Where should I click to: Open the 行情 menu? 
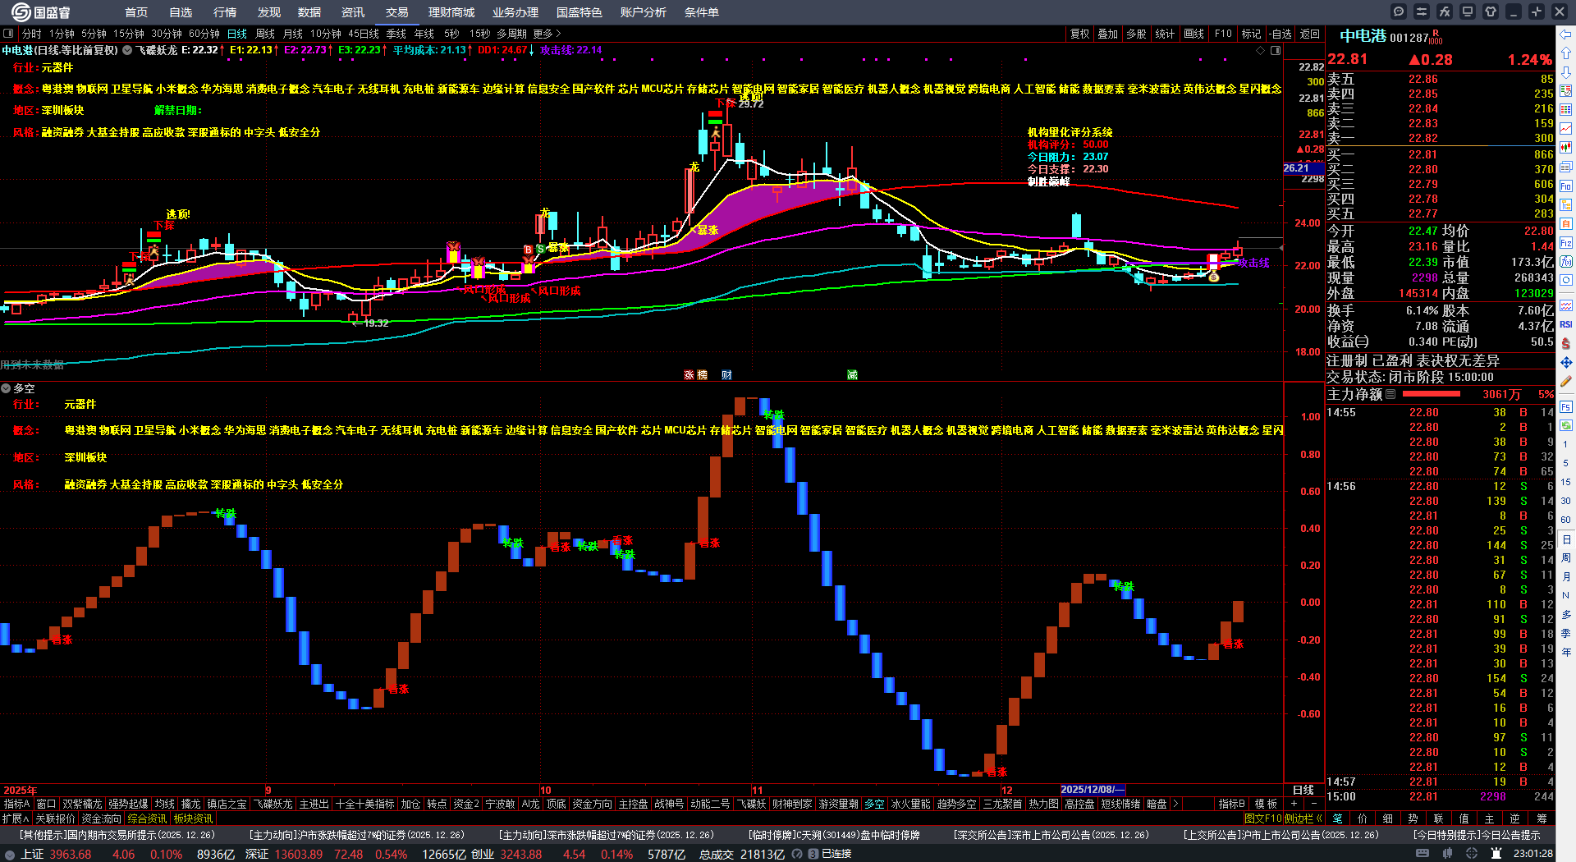pos(225,12)
